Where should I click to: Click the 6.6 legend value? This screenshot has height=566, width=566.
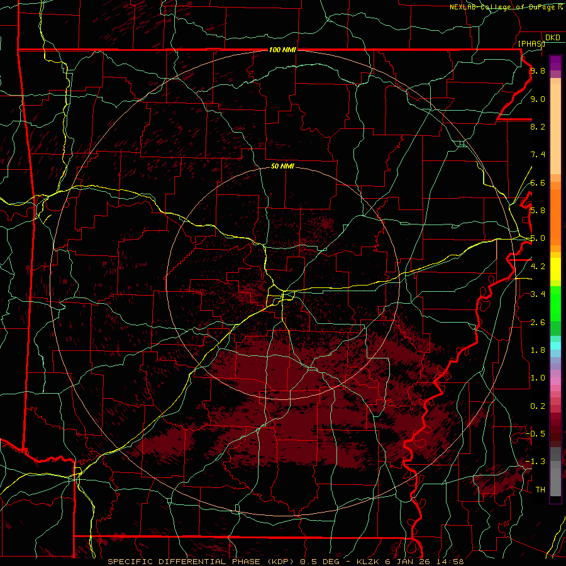(x=538, y=182)
